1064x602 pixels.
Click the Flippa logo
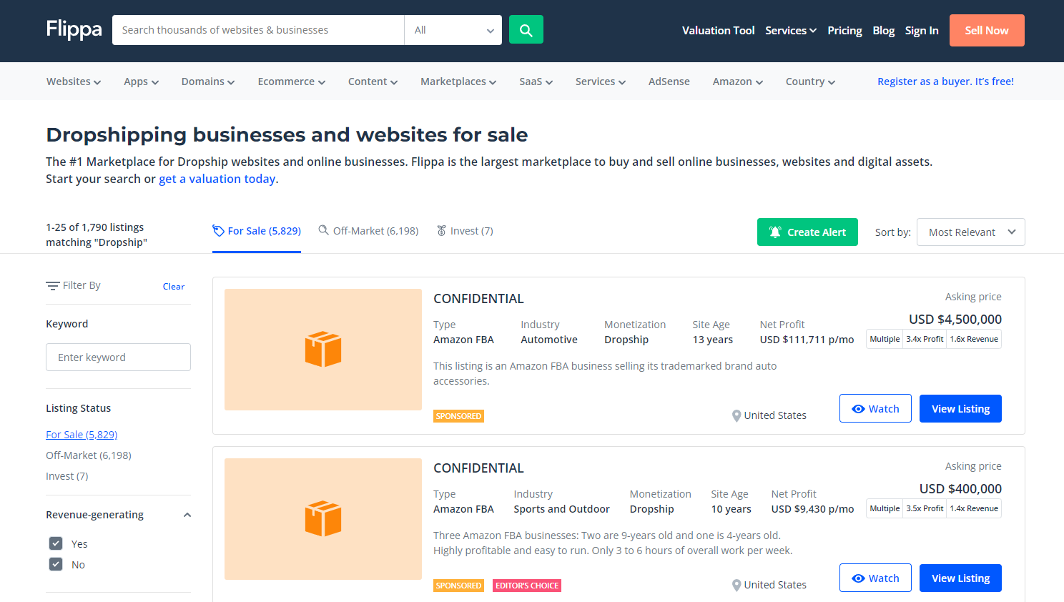pyautogui.click(x=74, y=29)
